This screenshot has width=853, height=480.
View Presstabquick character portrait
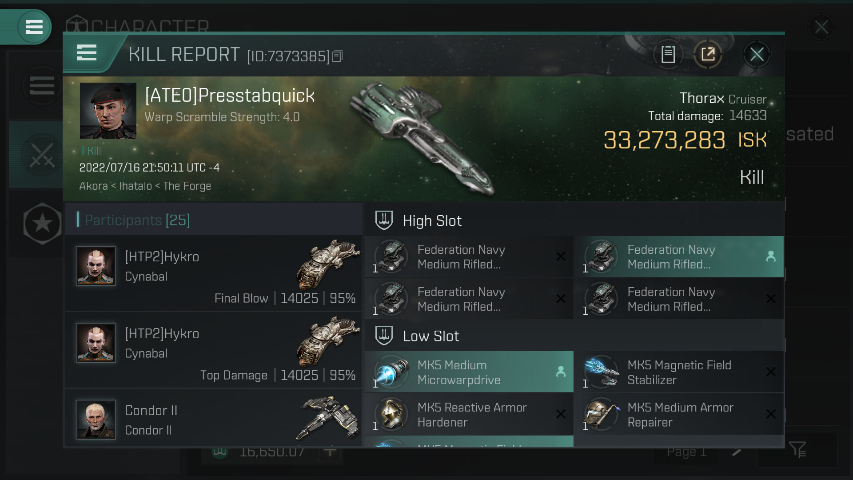click(108, 111)
